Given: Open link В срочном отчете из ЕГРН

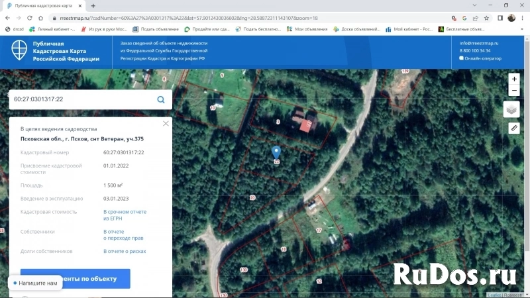Looking at the screenshot, I should click(125, 215).
